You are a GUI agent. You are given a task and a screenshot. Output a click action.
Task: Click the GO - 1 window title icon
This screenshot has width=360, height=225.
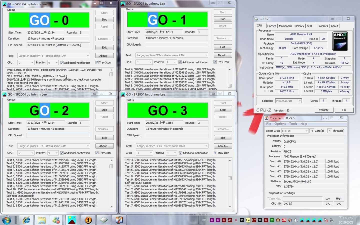123,3
